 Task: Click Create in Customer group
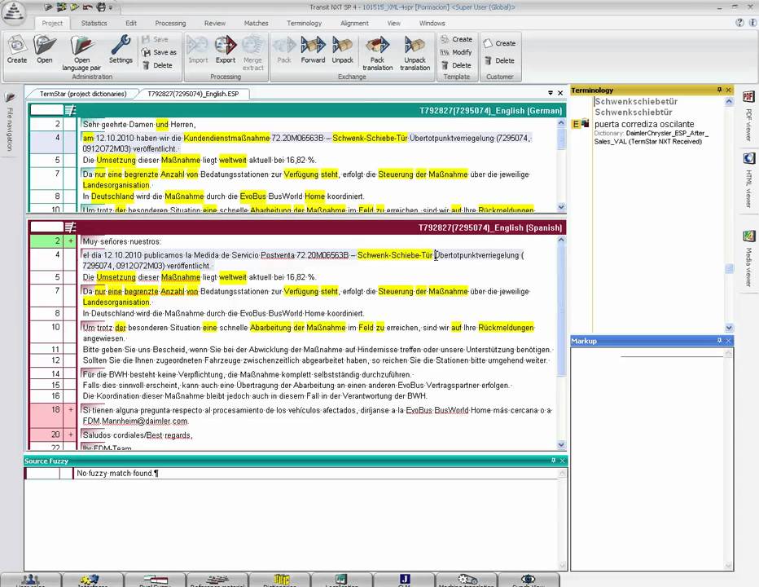[x=499, y=44]
